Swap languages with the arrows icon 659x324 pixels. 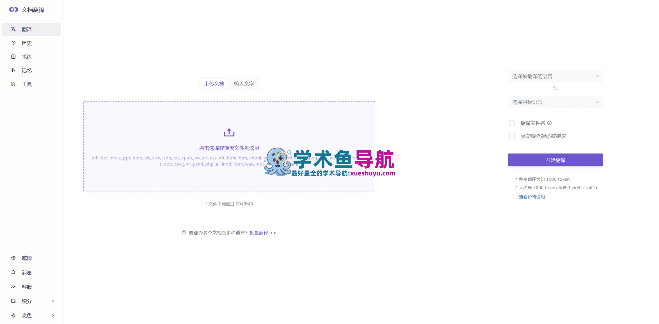tap(555, 88)
